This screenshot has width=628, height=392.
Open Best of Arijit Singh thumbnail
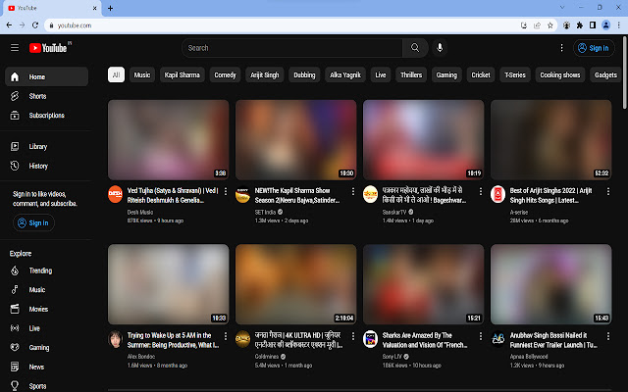[x=551, y=140]
